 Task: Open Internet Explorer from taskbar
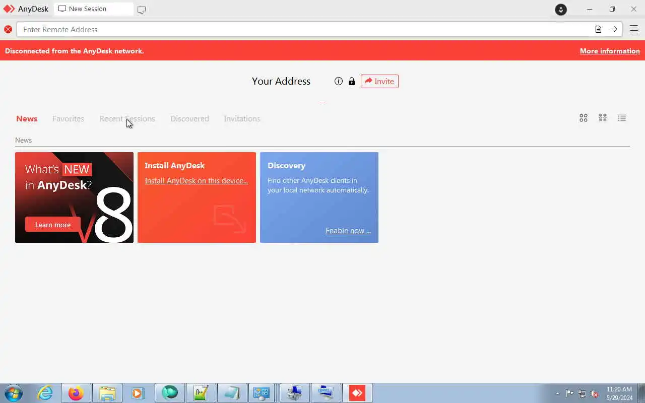(45, 393)
